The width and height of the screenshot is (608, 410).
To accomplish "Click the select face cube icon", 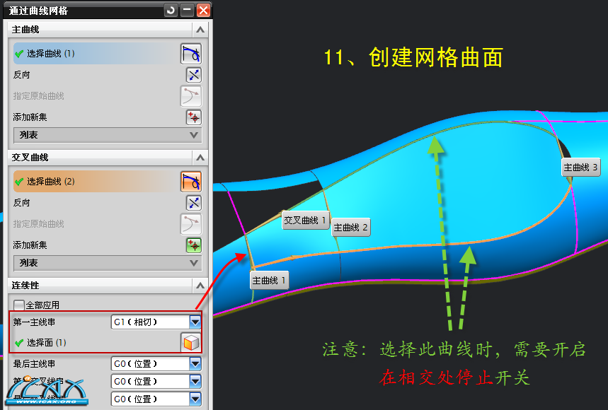I will 191,343.
